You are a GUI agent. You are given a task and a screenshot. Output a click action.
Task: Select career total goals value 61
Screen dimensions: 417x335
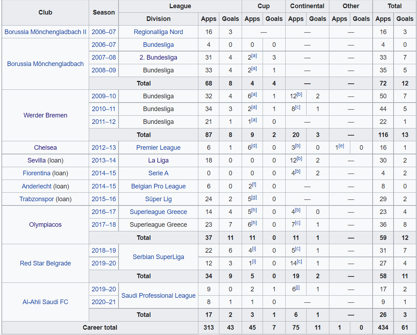(x=405, y=328)
